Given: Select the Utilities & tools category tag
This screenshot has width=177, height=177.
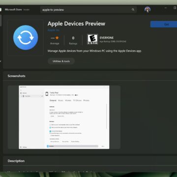Looking at the screenshot, I should [61, 61].
